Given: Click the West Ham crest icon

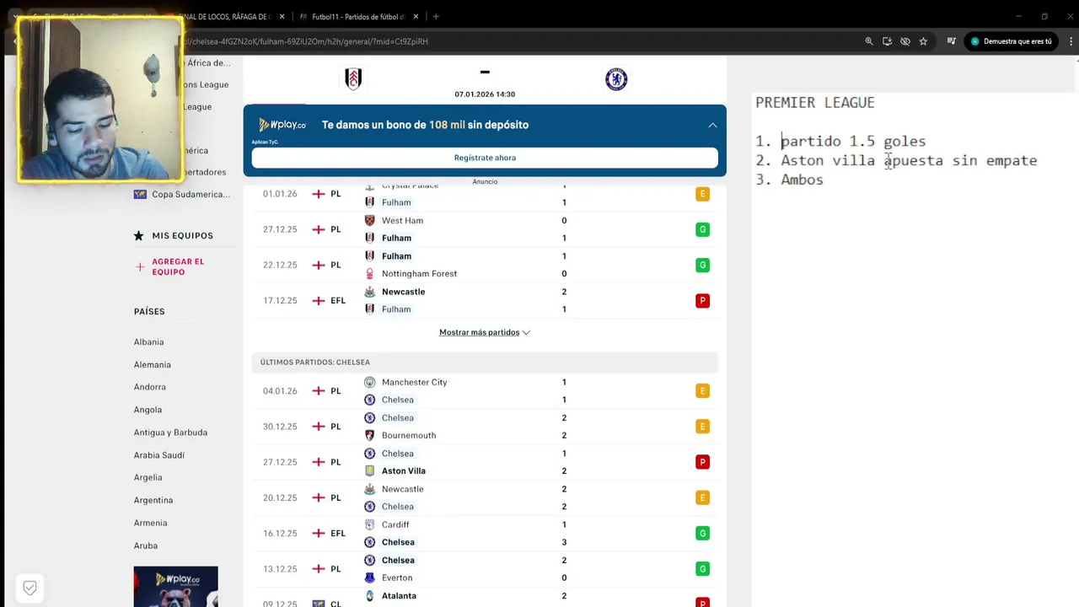Looking at the screenshot, I should coord(369,220).
